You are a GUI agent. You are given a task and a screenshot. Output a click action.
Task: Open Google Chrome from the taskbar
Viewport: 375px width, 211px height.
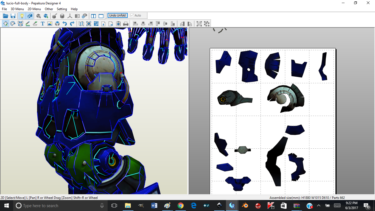pyautogui.click(x=180, y=206)
